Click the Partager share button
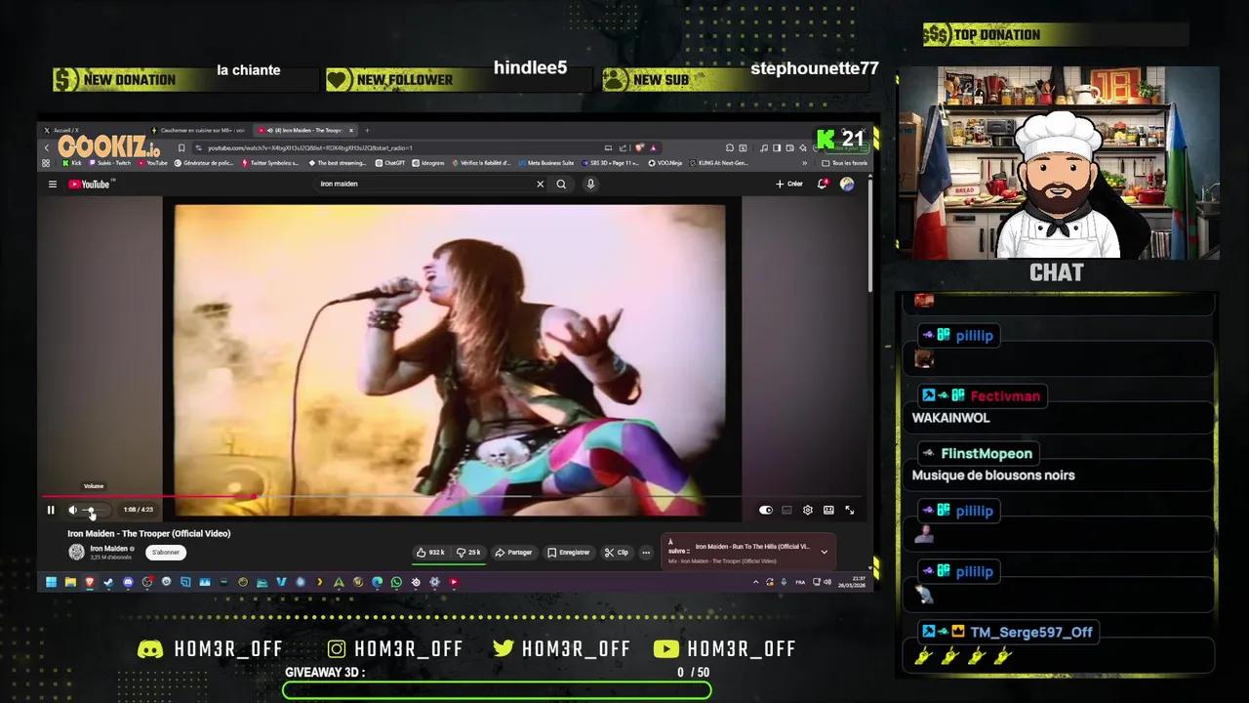Screen dimensions: 1249x703 (x=514, y=553)
